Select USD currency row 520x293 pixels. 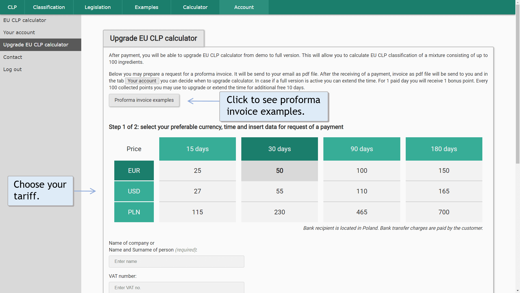tap(134, 191)
